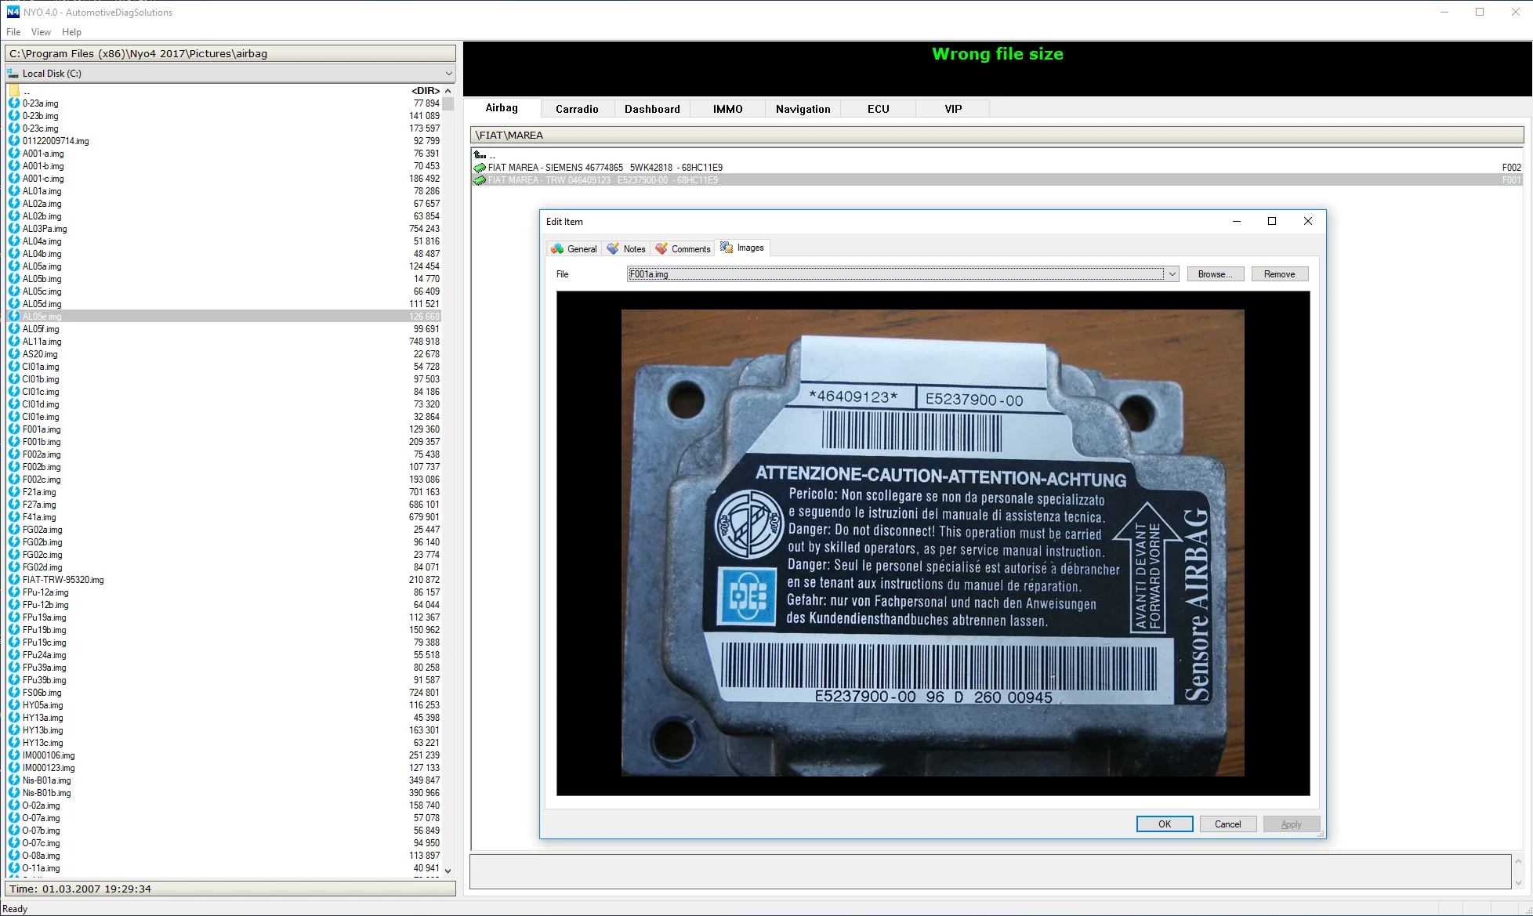1533x916 pixels.
Task: Expand the Local Disk (C:) drive dropdown
Action: coord(448,73)
